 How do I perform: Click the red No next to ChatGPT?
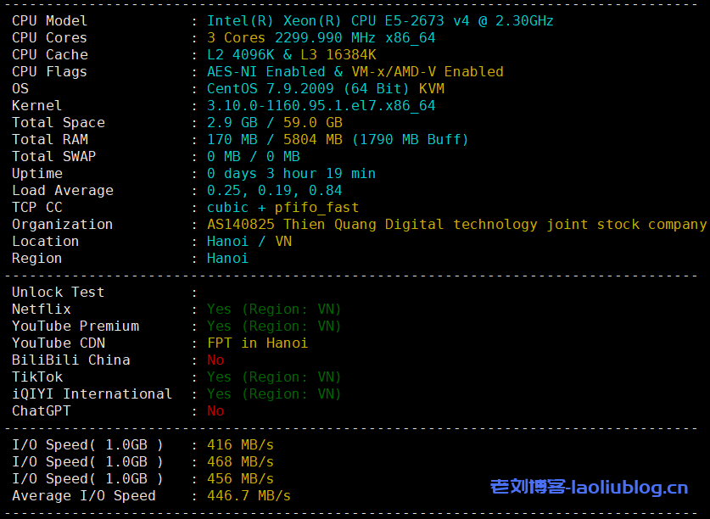coord(215,410)
